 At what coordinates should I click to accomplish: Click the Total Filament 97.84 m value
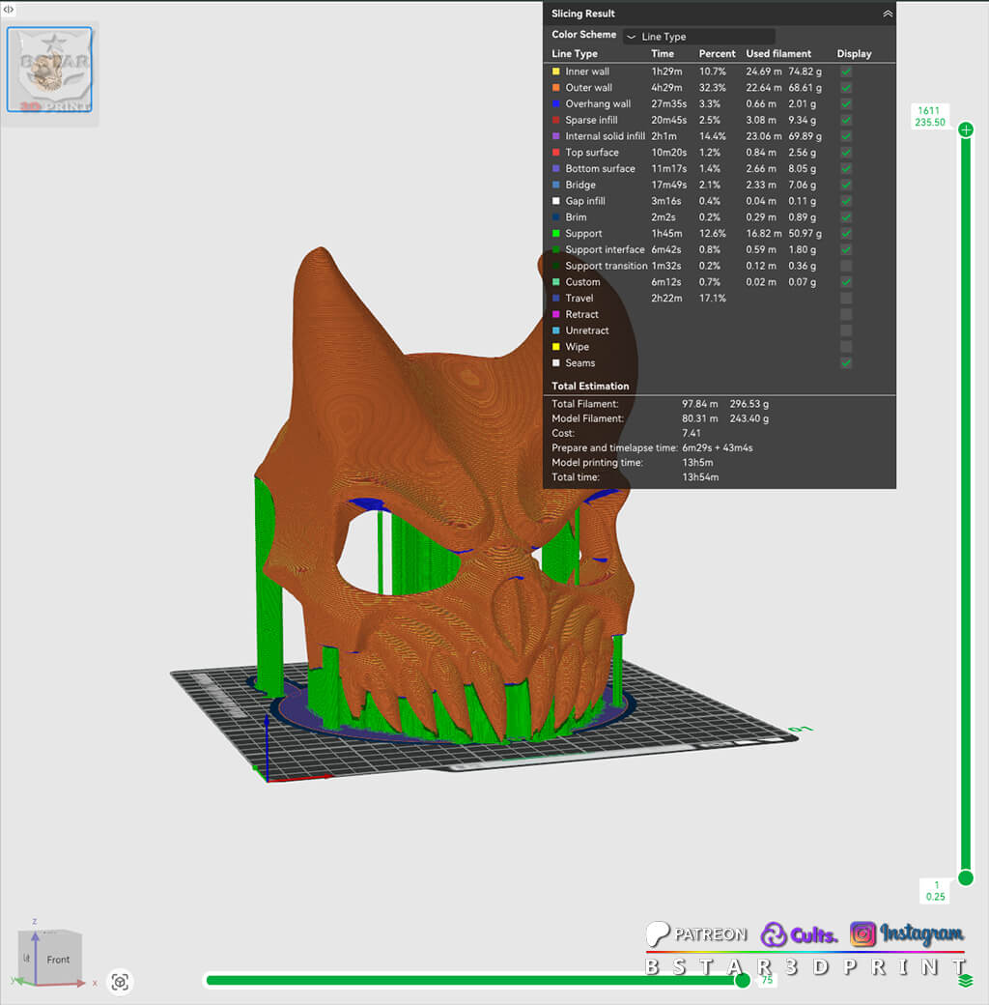pos(699,404)
